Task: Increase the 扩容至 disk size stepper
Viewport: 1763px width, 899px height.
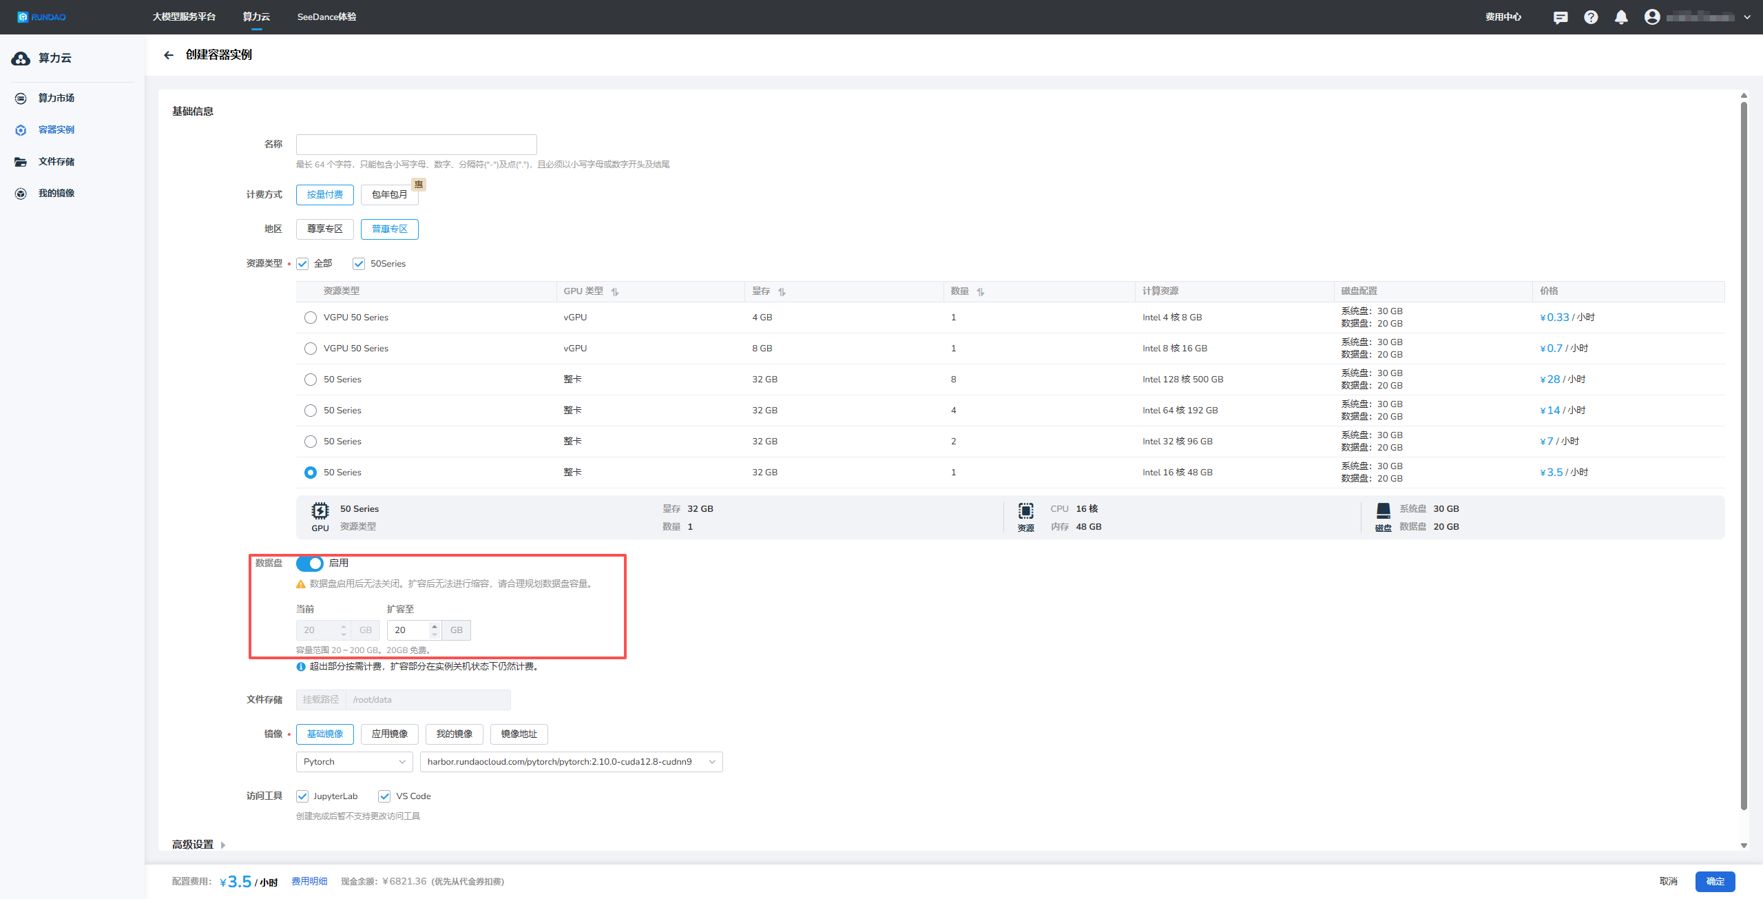Action: 435,626
